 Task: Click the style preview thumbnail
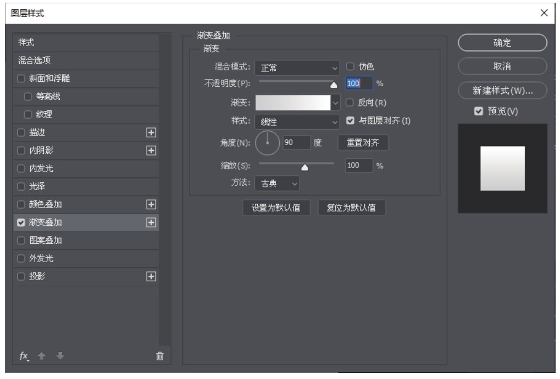tap(502, 169)
